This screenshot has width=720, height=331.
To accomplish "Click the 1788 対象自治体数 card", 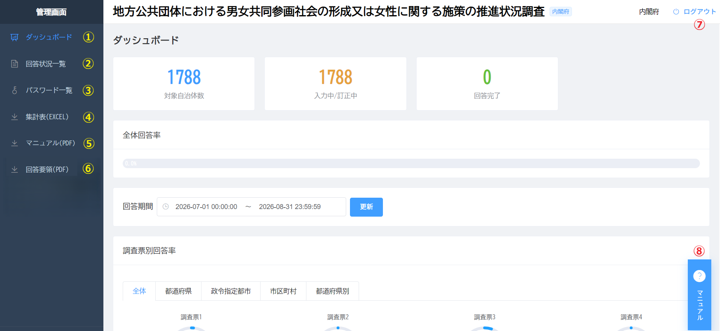I will (184, 84).
